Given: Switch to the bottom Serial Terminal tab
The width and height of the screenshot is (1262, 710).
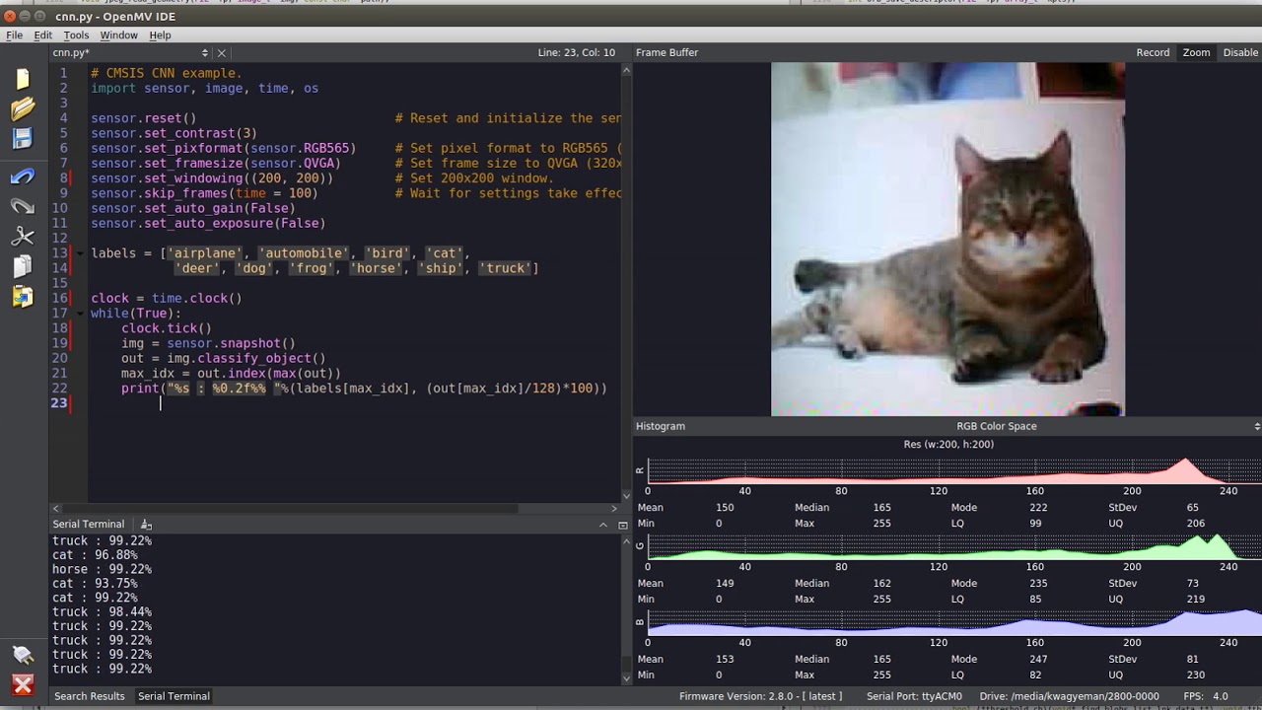Looking at the screenshot, I should [174, 696].
